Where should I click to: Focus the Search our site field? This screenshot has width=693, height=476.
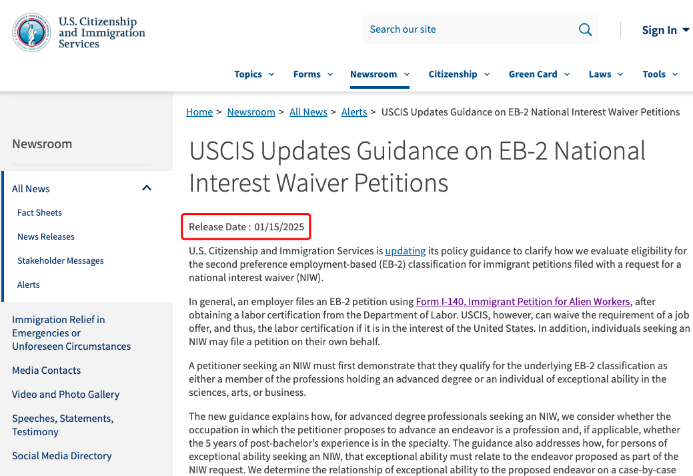click(x=481, y=29)
